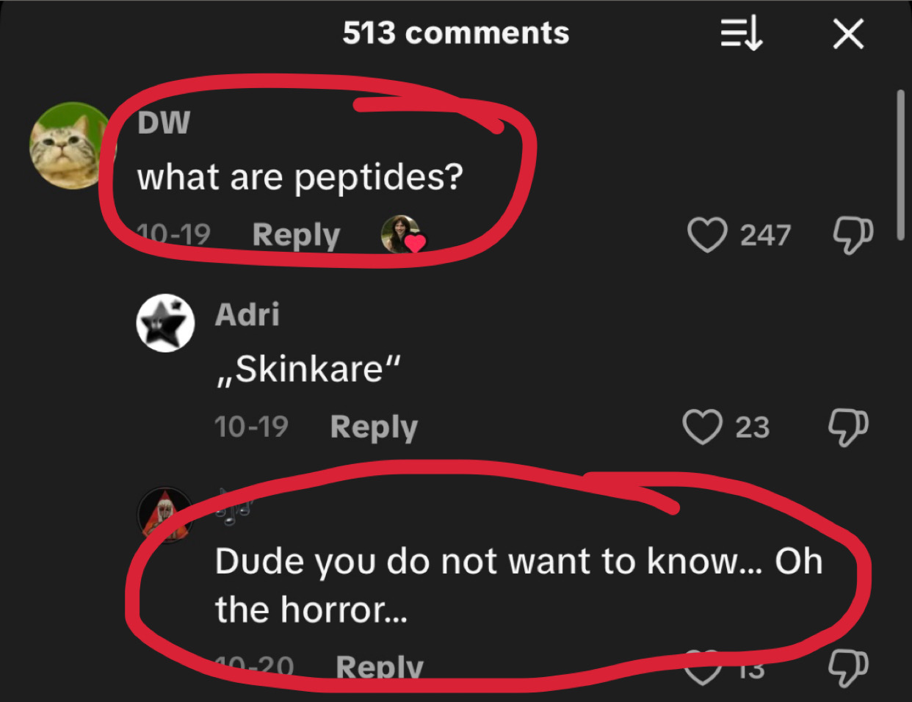This screenshot has width=912, height=702.
Task: Open the comment sort options icon
Action: [741, 34]
